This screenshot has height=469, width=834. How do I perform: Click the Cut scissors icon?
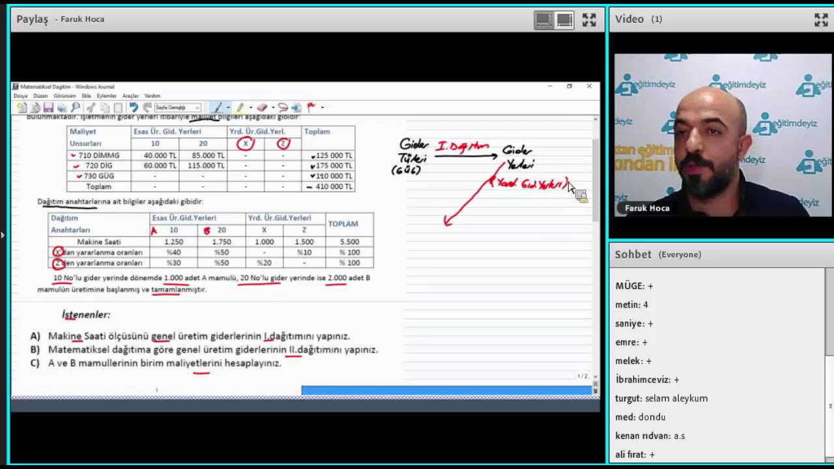pyautogui.click(x=91, y=107)
